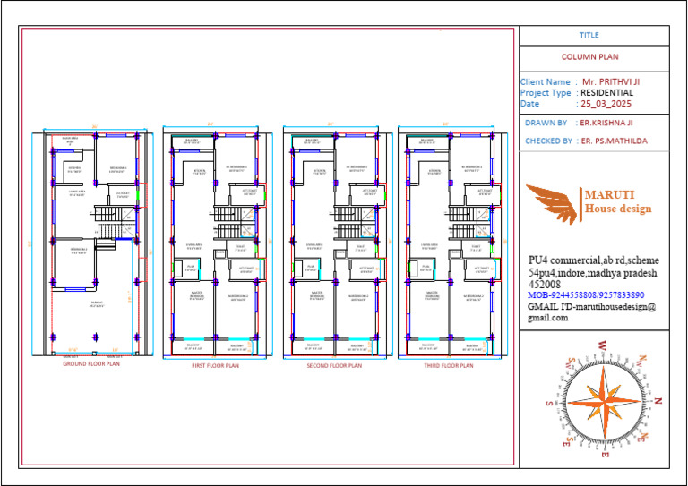Click the orange compass rose star

coord(604,402)
